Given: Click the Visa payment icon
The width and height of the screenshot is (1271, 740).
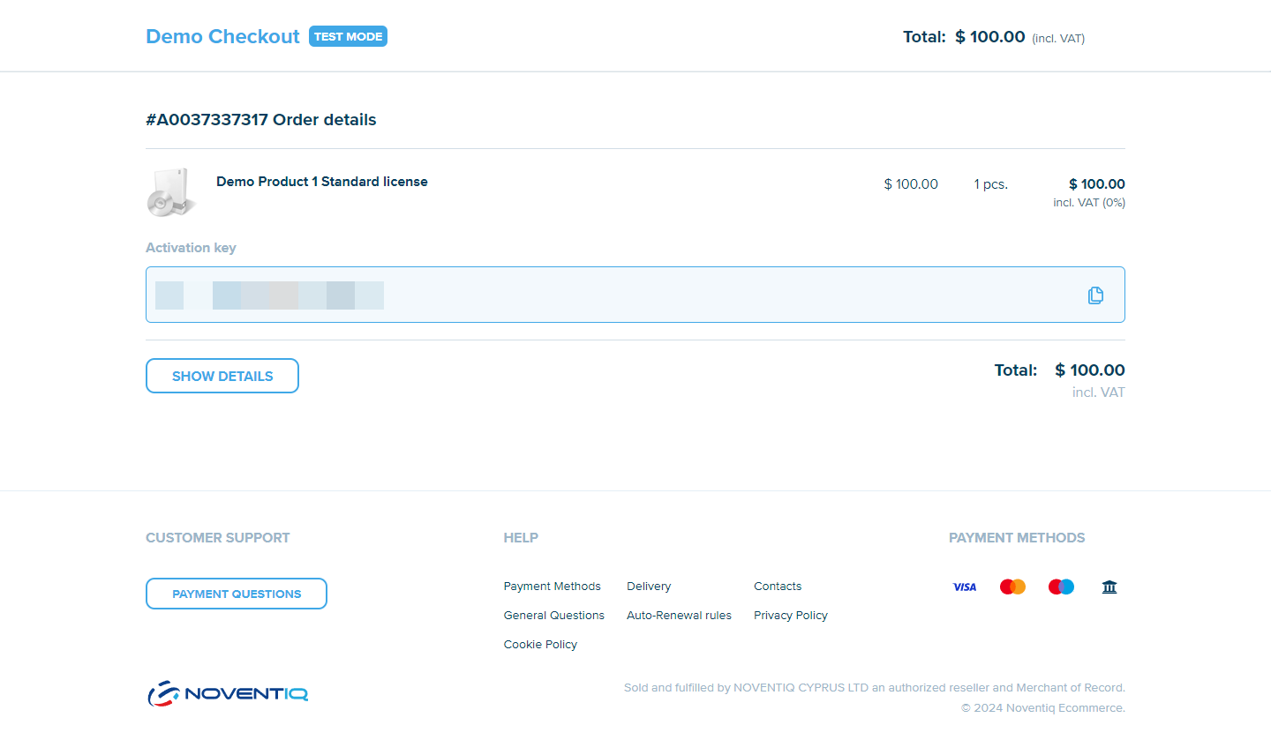Looking at the screenshot, I should click(964, 587).
